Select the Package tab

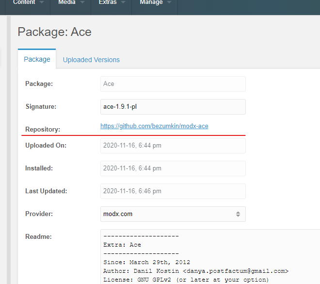[37, 59]
